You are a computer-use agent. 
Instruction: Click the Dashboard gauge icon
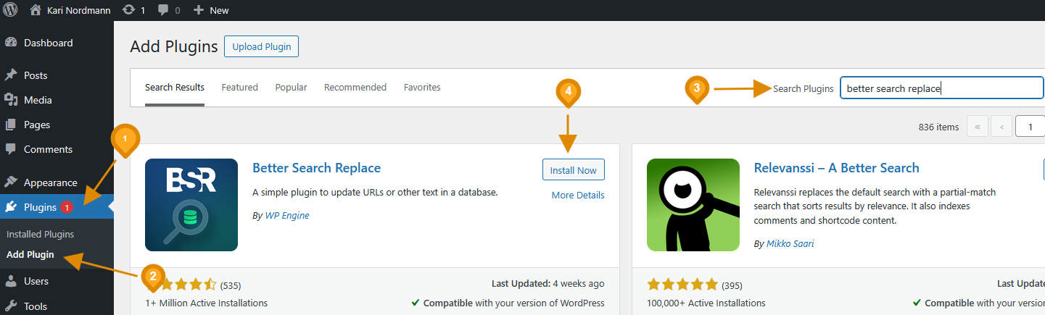[11, 43]
